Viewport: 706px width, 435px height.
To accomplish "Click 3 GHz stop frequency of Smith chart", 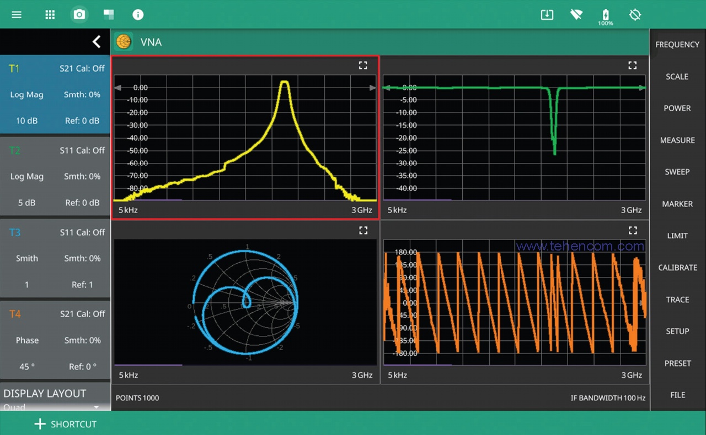I will coord(362,375).
